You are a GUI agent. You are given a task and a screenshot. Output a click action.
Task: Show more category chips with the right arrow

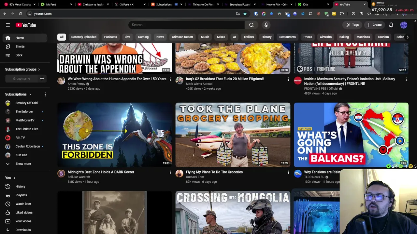click(x=408, y=37)
